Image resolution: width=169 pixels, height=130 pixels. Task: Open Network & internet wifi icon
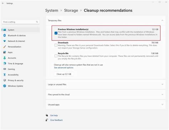click(5, 41)
